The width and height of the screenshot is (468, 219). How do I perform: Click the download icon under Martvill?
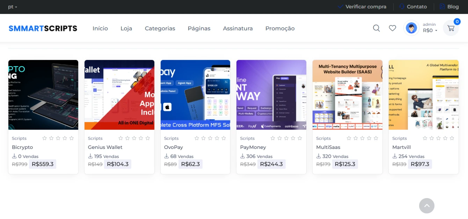pos(395,156)
